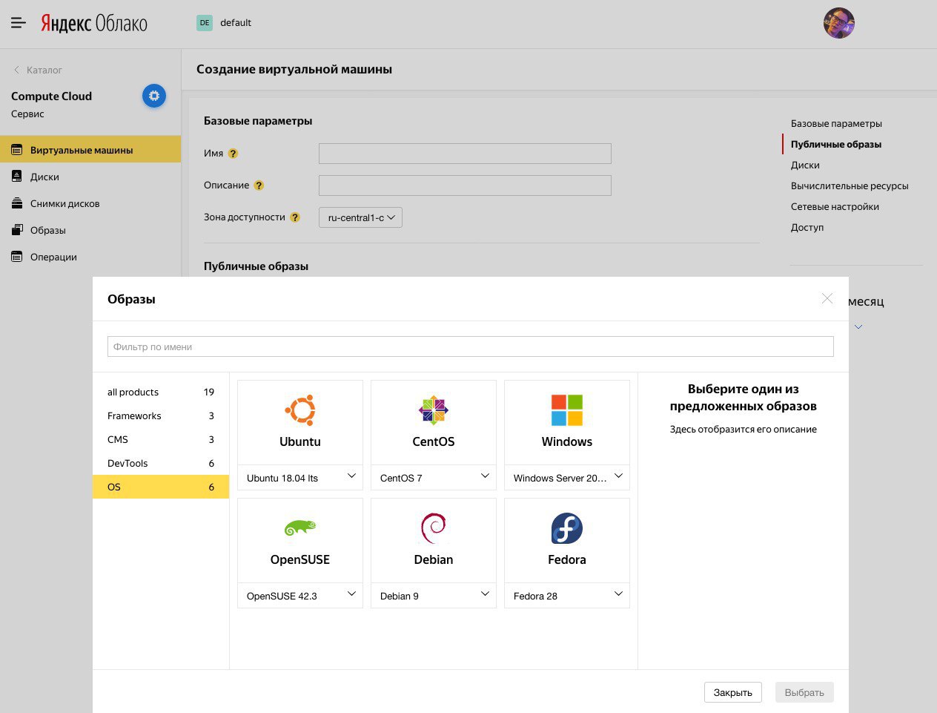Click the Виртуальные машины sidebar icon

tap(17, 150)
